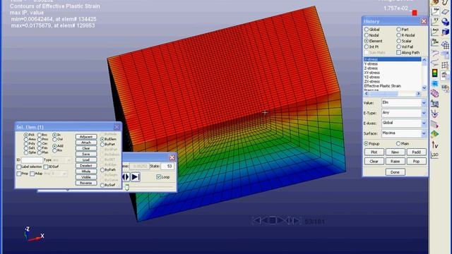This screenshot has height=254, width=452.
Task: Click the component list scroll up arrow
Action: [424, 59]
